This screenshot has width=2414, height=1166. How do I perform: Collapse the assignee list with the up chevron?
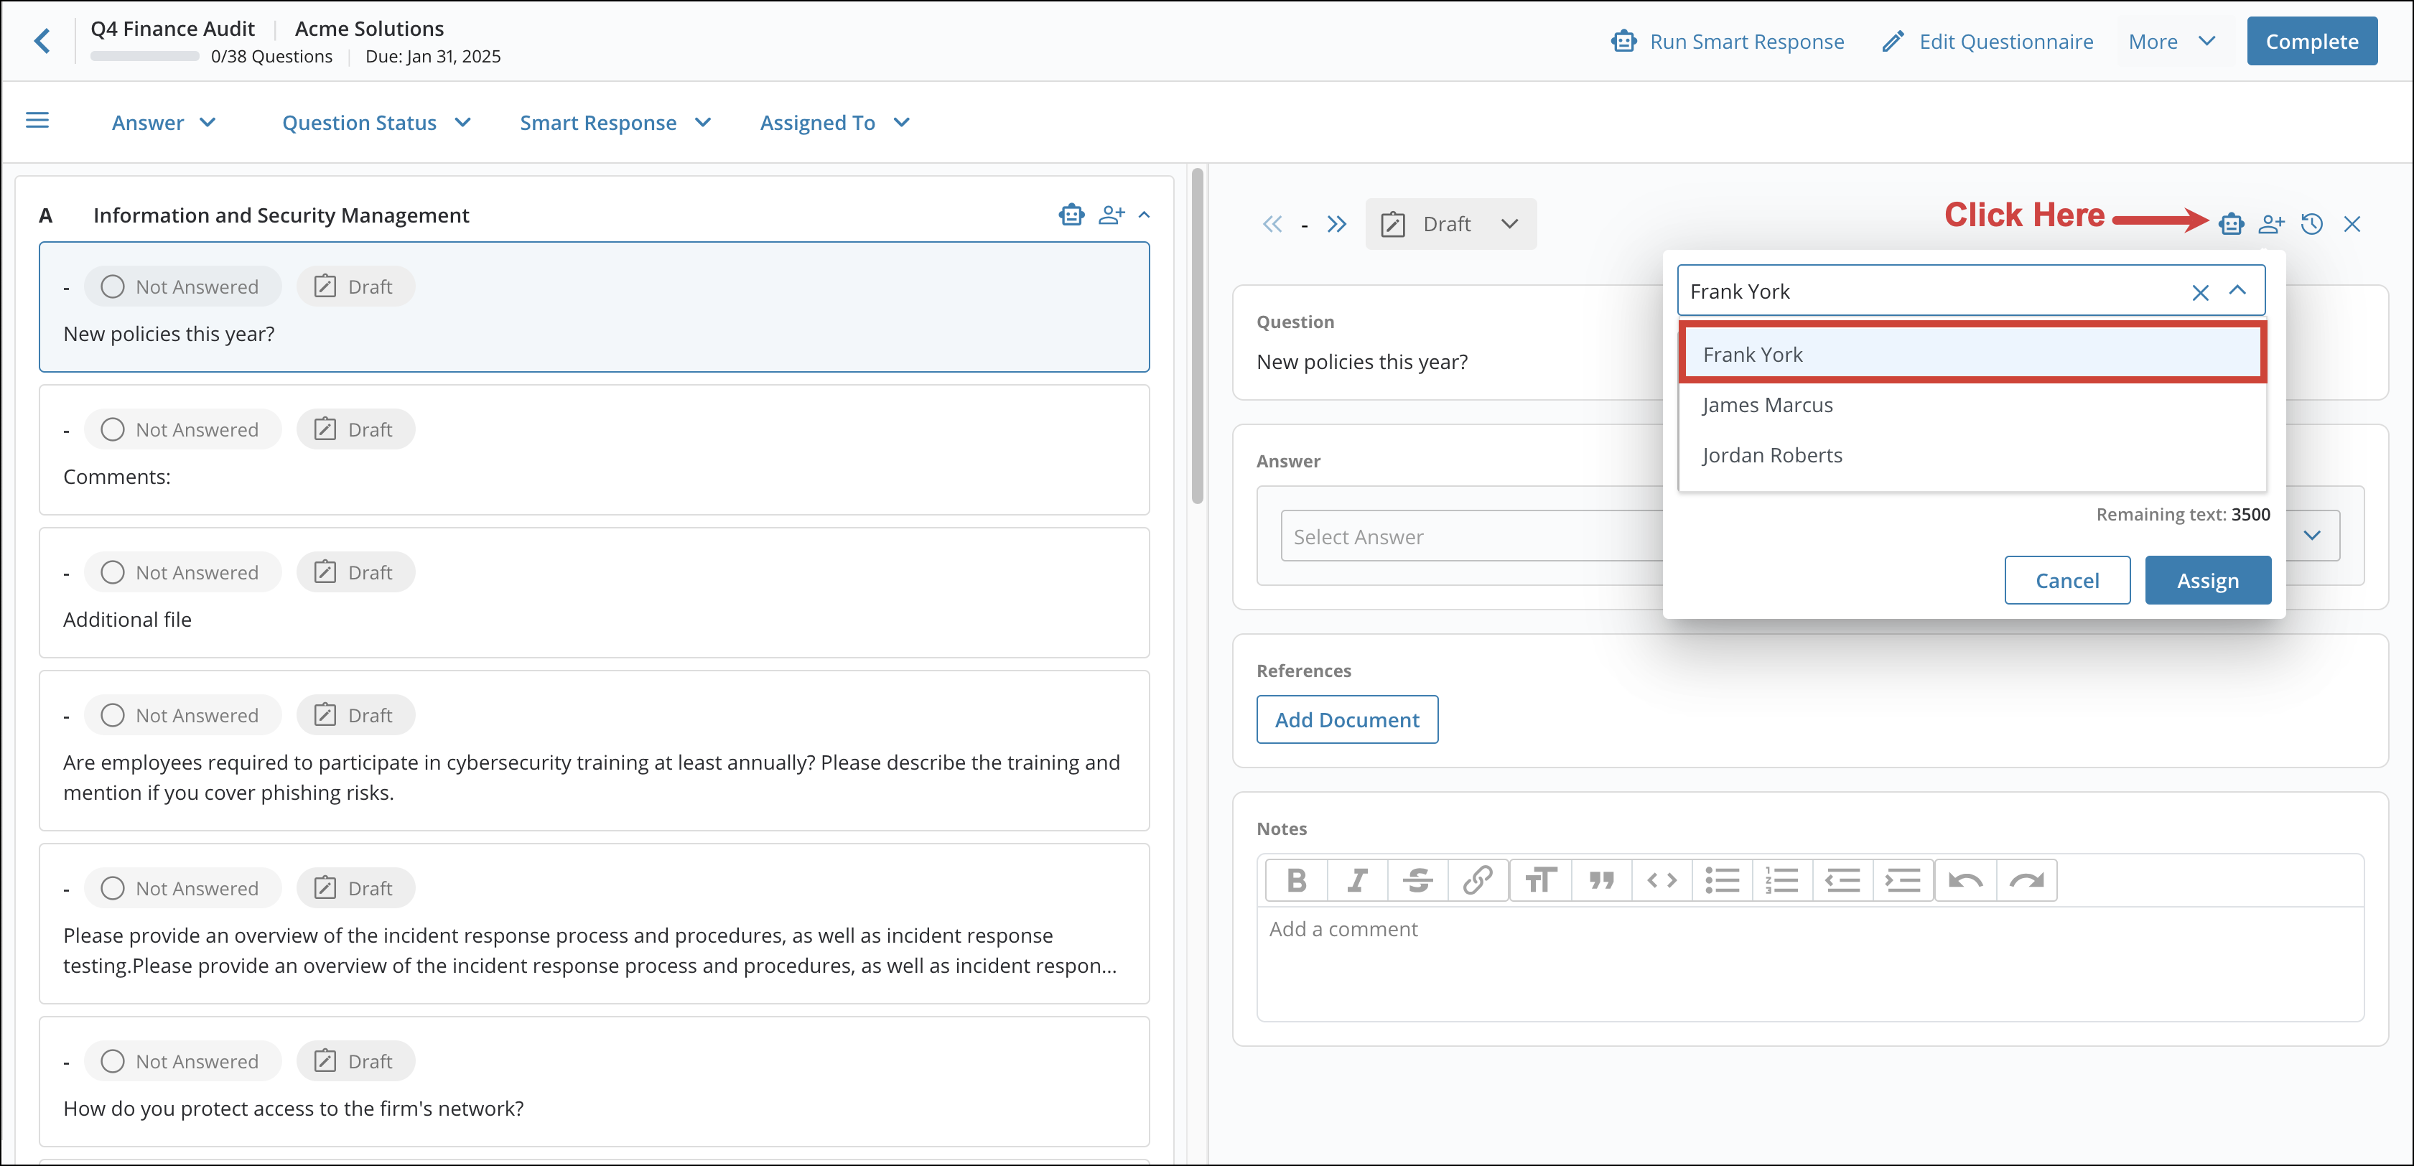pyautogui.click(x=2238, y=291)
